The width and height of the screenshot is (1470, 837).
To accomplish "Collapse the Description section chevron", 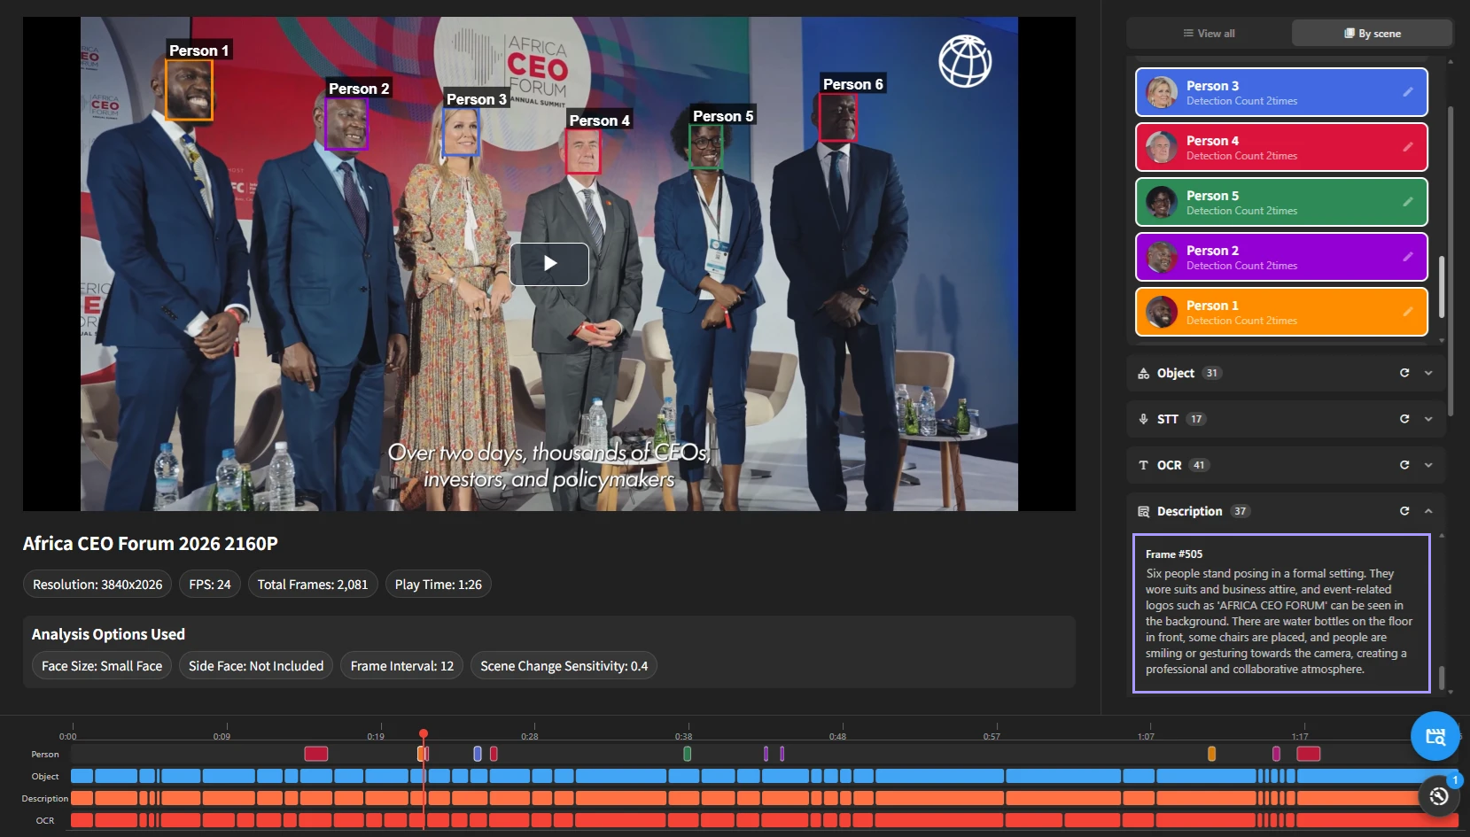I will 1428,511.
